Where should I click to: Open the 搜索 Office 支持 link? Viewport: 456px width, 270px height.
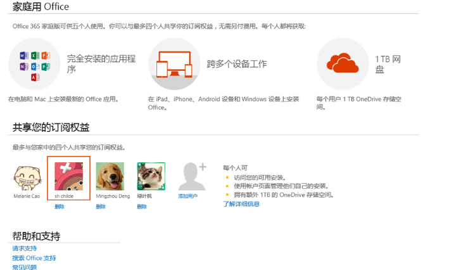pyautogui.click(x=34, y=258)
